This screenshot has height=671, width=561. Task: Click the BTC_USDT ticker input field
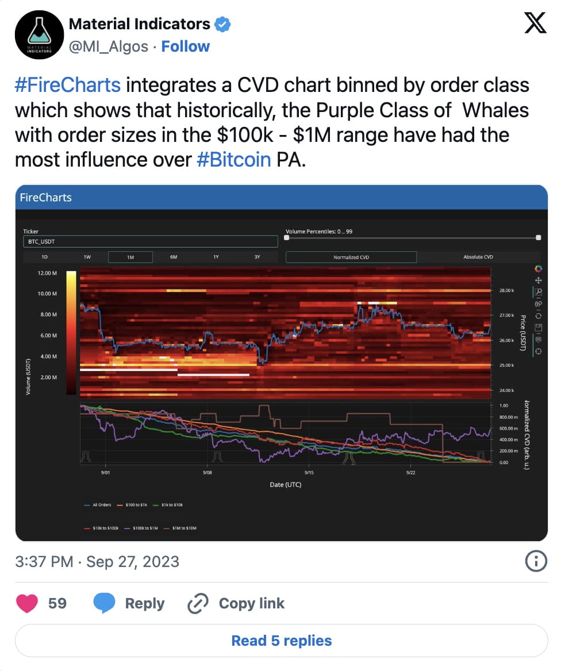149,241
